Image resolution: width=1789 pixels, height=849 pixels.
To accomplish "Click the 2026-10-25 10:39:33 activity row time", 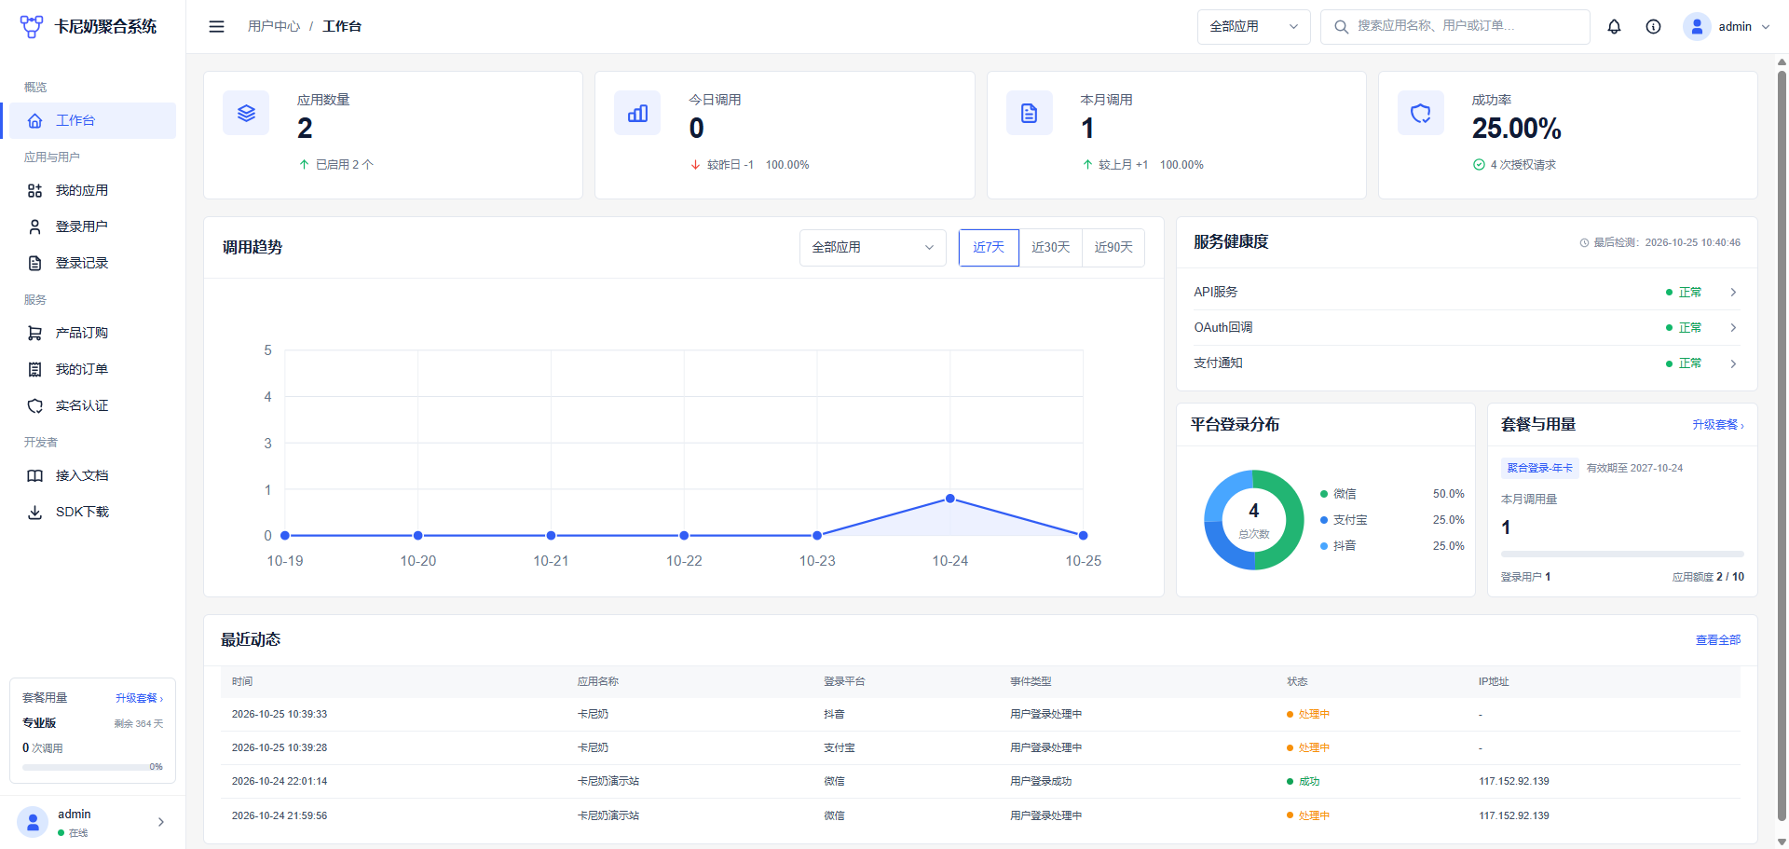I will 280,715.
